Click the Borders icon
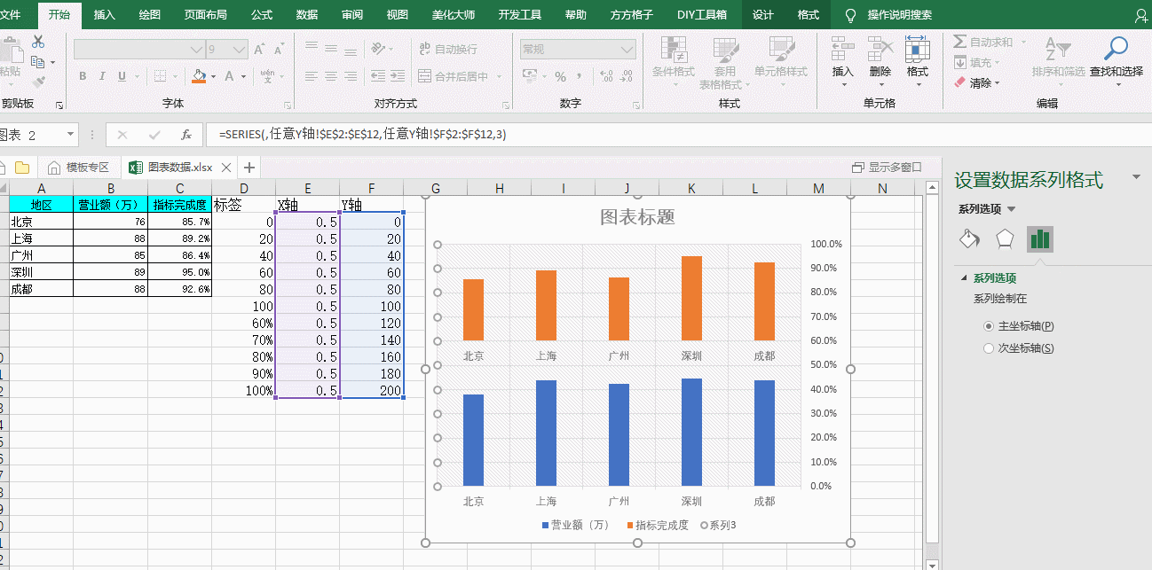The width and height of the screenshot is (1152, 570). [x=160, y=76]
